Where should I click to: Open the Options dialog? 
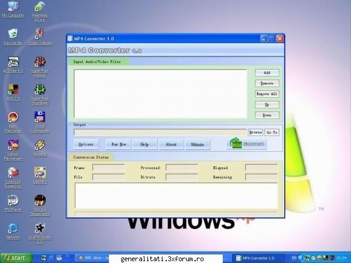85,144
